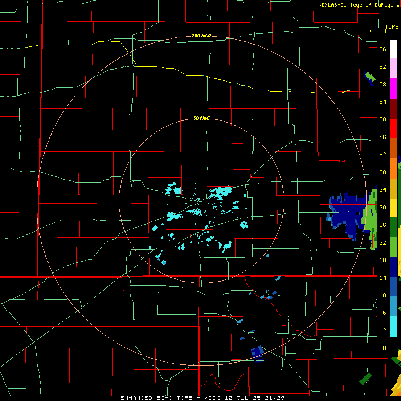Viewport: 401px width, 401px height.
Task: Click the '50 NMI' range ring label
Action: click(201, 118)
